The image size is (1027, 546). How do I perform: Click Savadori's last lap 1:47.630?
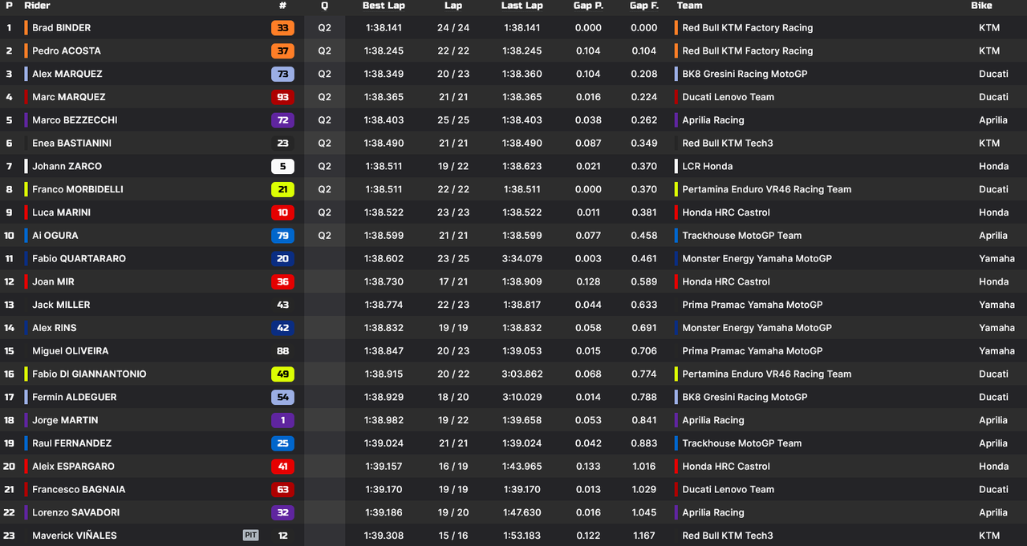click(x=522, y=513)
